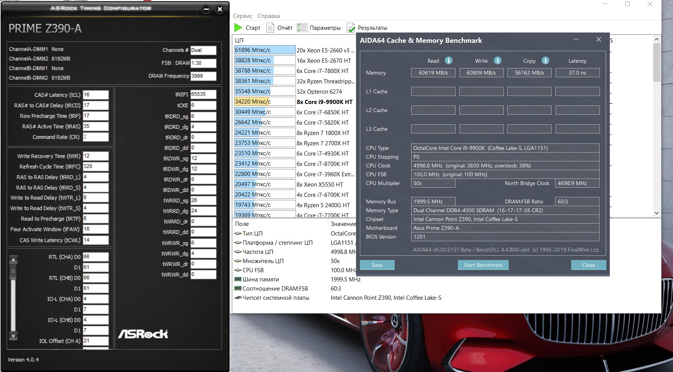Select the Чипсет системной платы row icon
The width and height of the screenshot is (673, 372).
pyautogui.click(x=238, y=297)
